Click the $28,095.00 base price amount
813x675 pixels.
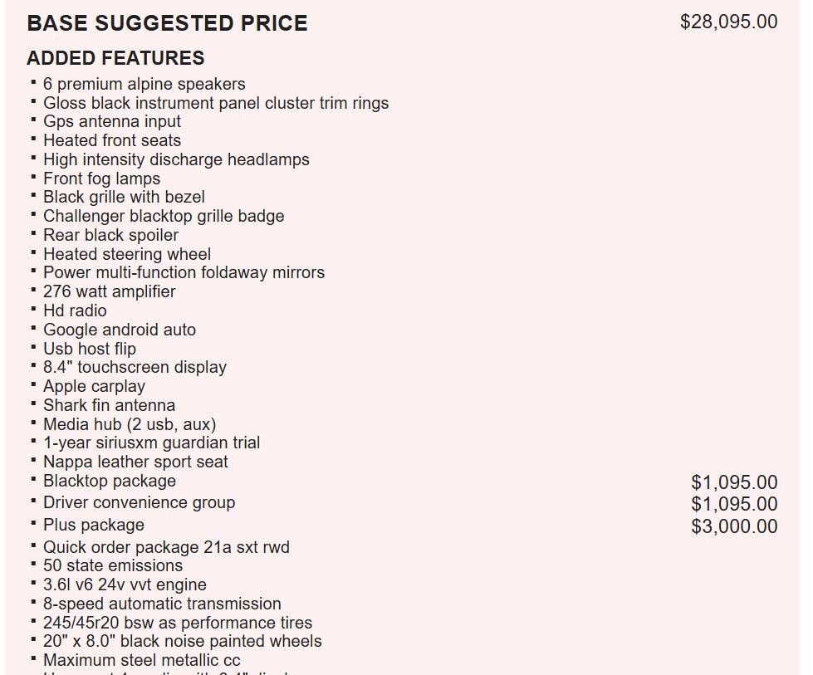coord(728,22)
